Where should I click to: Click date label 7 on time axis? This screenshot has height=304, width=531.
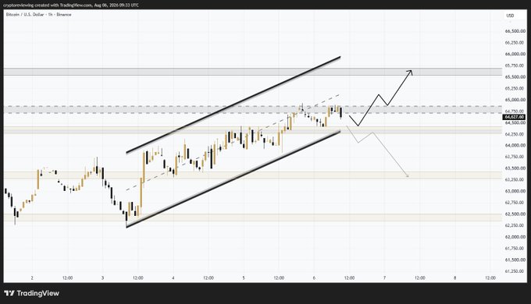point(384,278)
